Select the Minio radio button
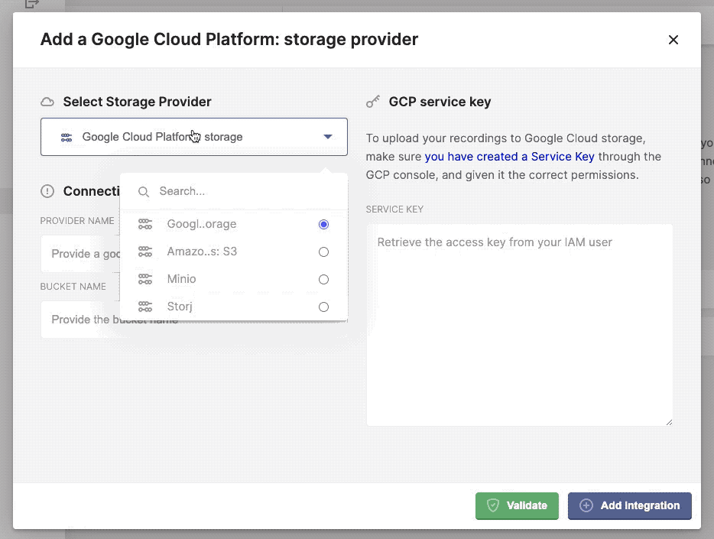The width and height of the screenshot is (714, 539). point(323,279)
